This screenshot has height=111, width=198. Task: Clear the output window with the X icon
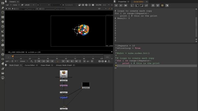(167, 6)
